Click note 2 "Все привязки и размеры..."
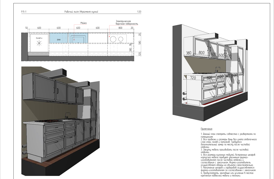Viewport: 274px width, 179px height. tap(229, 143)
